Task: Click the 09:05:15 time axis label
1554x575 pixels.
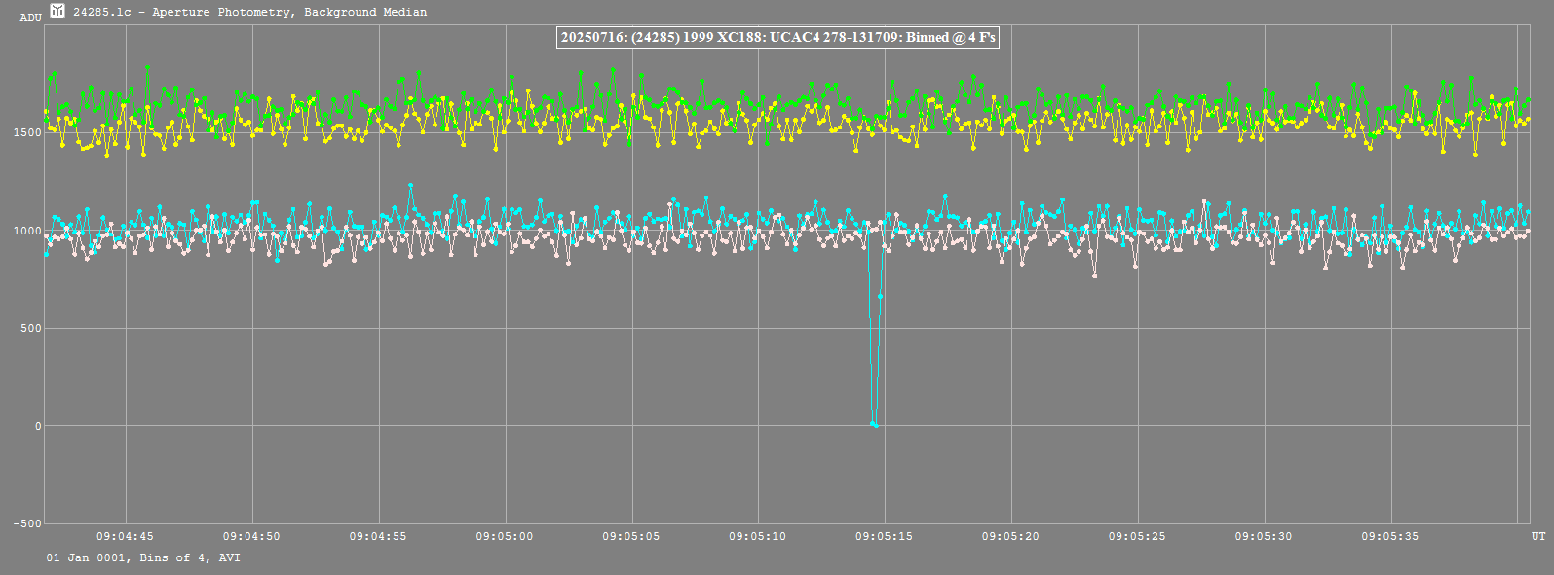Action: click(x=884, y=536)
